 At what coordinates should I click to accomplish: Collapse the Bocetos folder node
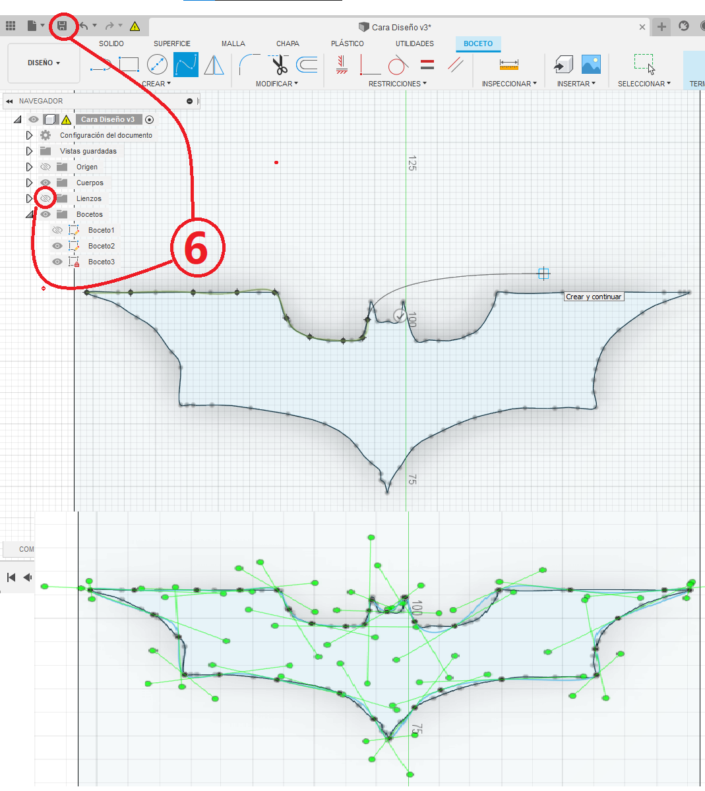(29, 214)
